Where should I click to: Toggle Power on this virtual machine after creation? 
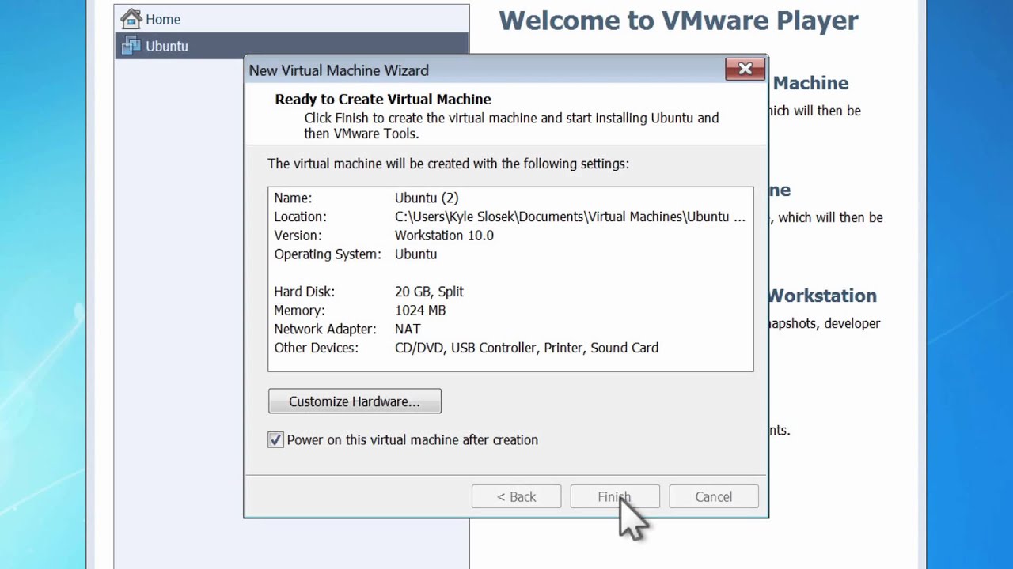tap(275, 440)
